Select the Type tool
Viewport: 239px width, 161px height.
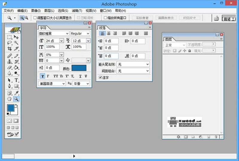16,80
